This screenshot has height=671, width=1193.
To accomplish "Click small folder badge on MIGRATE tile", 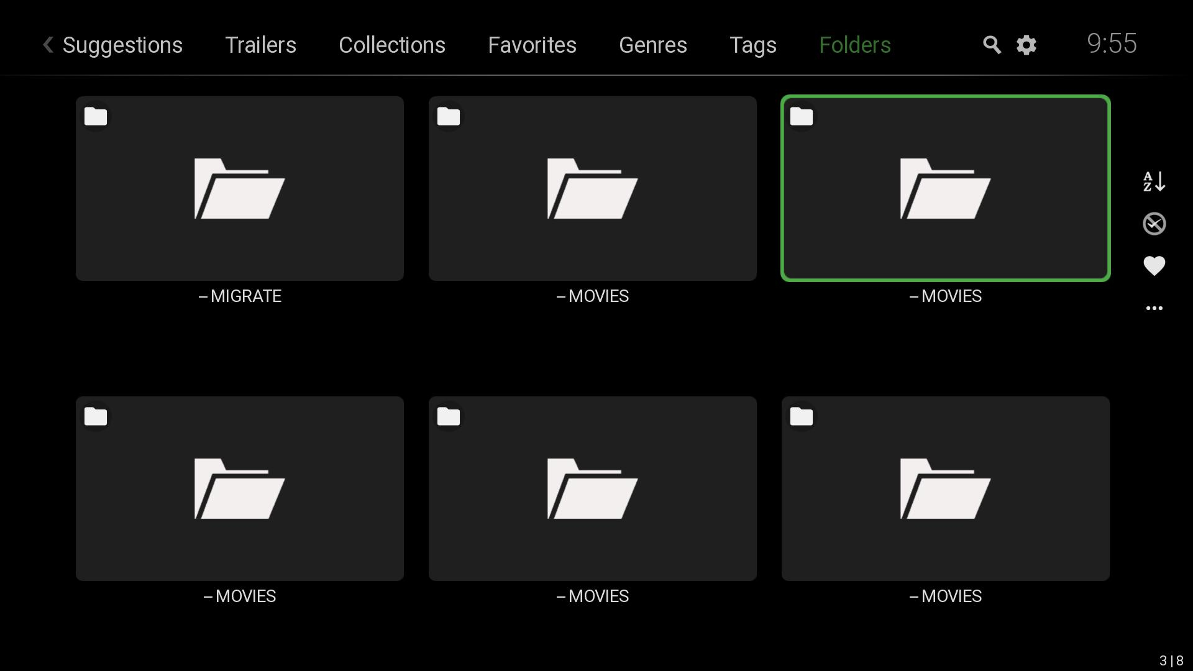I will coord(96,117).
